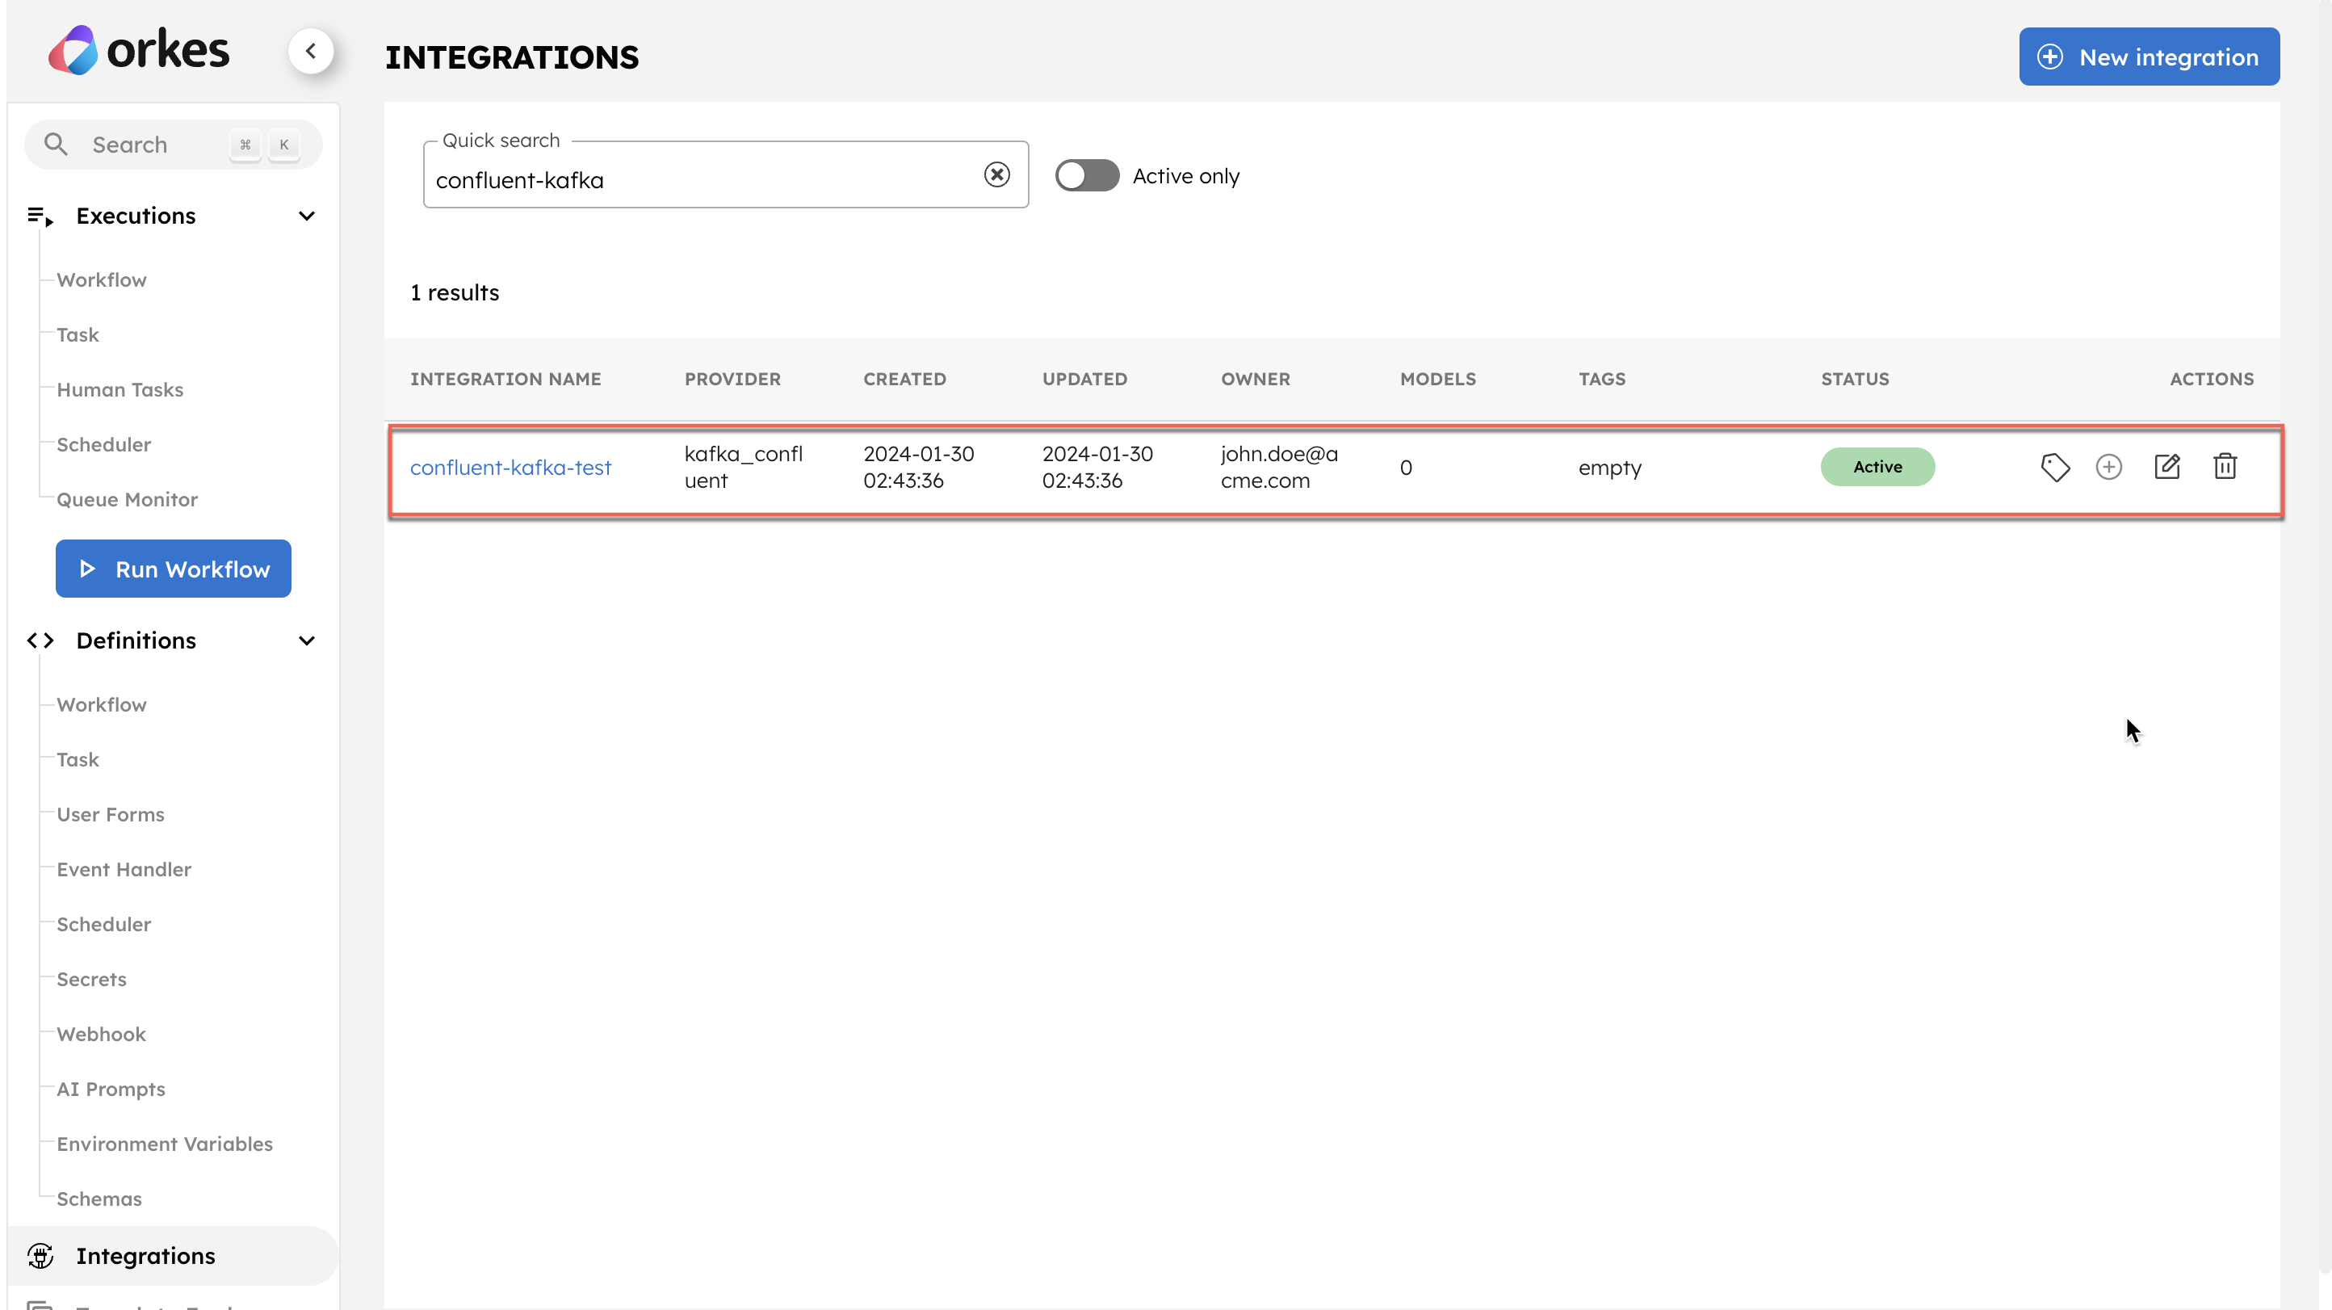Click the Active status badge
Viewport: 2332px width, 1310px height.
(1877, 466)
